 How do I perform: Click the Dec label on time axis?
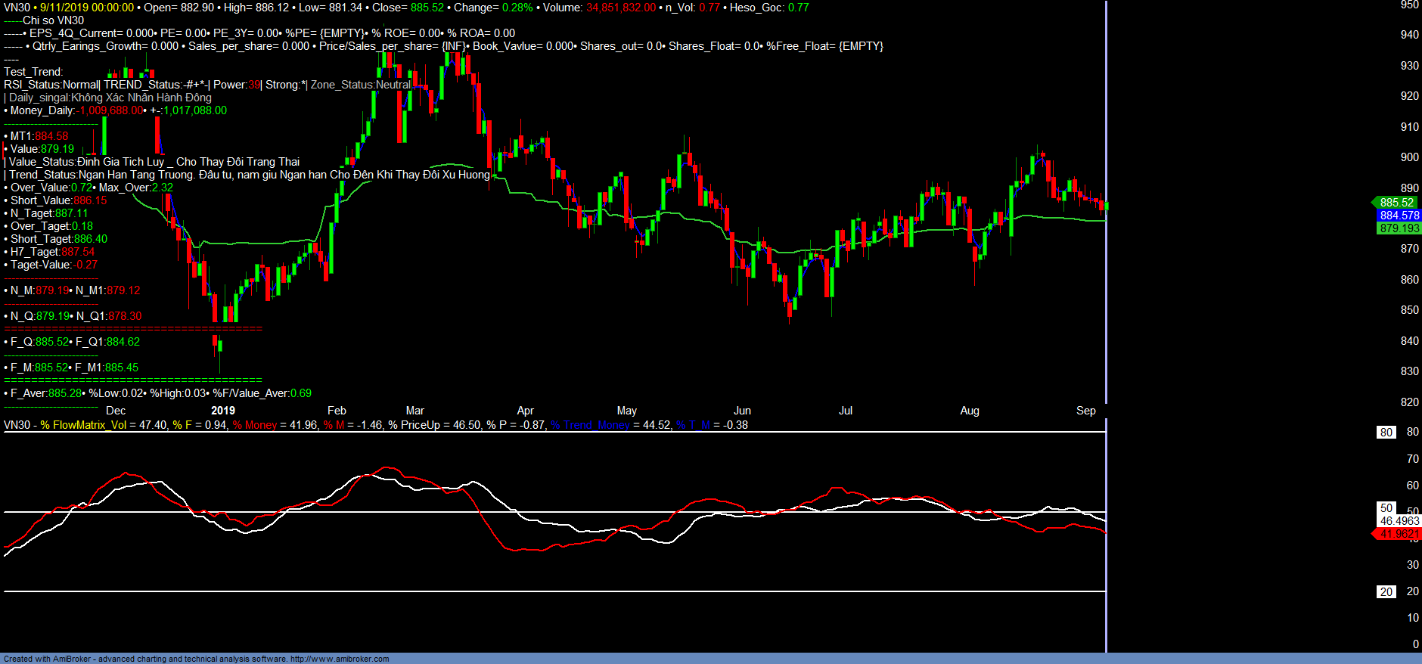tap(116, 411)
